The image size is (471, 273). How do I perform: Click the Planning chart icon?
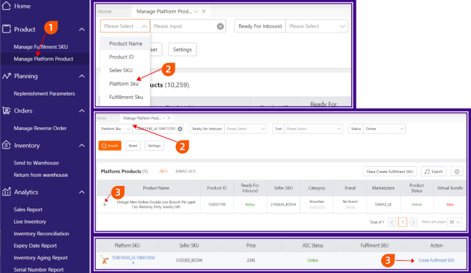7,76
